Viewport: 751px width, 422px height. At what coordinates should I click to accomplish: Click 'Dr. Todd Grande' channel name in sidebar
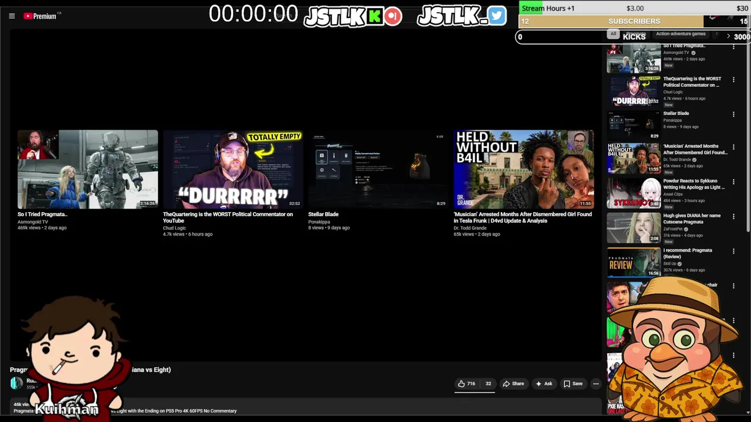[x=677, y=160]
